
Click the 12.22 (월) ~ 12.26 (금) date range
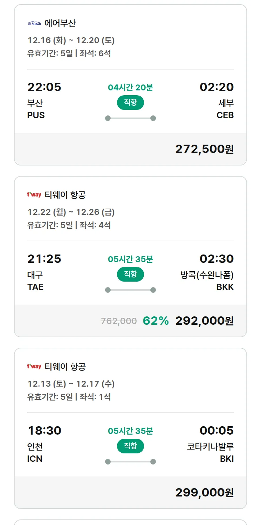(71, 212)
